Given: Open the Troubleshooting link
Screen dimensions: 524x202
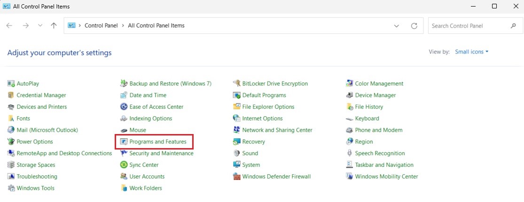Looking at the screenshot, I should 37,177.
